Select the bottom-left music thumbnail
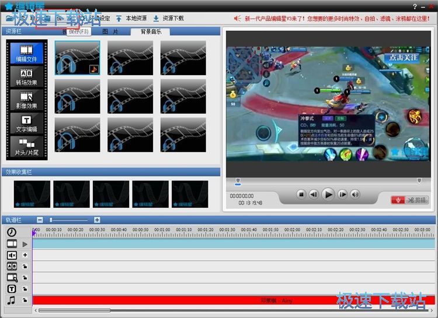This screenshot has height=318, width=438. [x=77, y=135]
